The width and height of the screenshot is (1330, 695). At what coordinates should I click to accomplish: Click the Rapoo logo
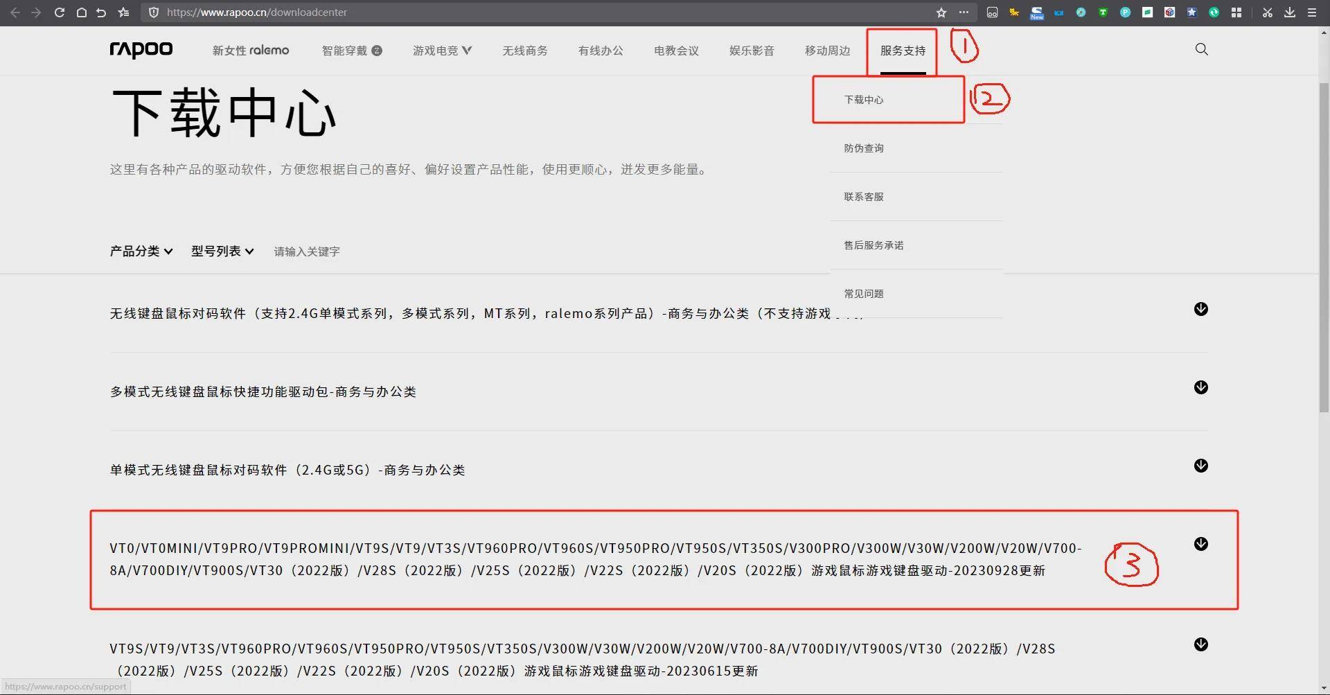tap(141, 50)
